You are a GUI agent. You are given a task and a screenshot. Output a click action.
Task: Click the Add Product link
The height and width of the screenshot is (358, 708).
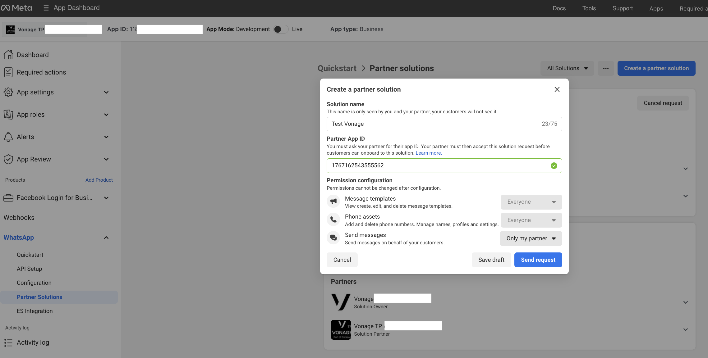99,180
